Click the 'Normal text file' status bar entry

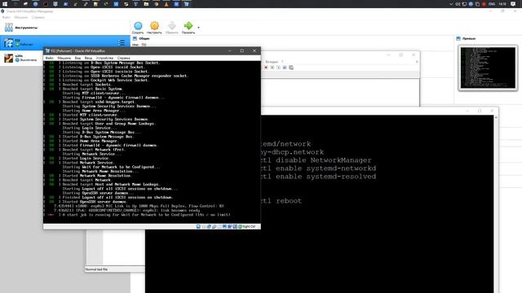96,269
